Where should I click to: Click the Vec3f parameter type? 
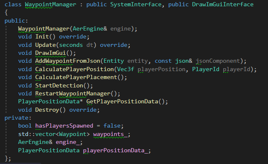[x=126, y=69]
